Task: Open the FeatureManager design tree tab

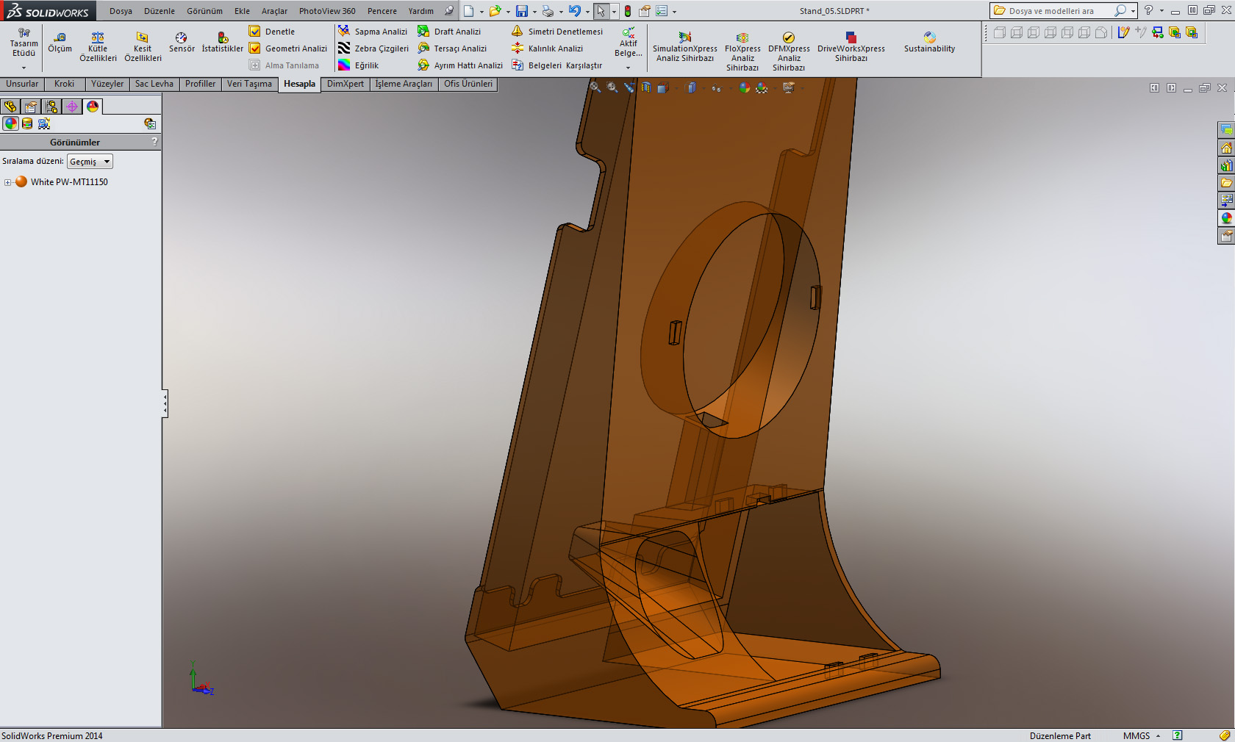Action: pos(10,107)
